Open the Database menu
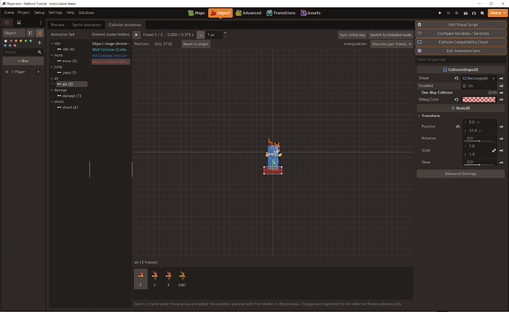The image size is (509, 312). [x=86, y=13]
